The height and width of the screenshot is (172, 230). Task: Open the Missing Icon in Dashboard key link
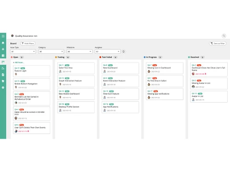pos(149,65)
